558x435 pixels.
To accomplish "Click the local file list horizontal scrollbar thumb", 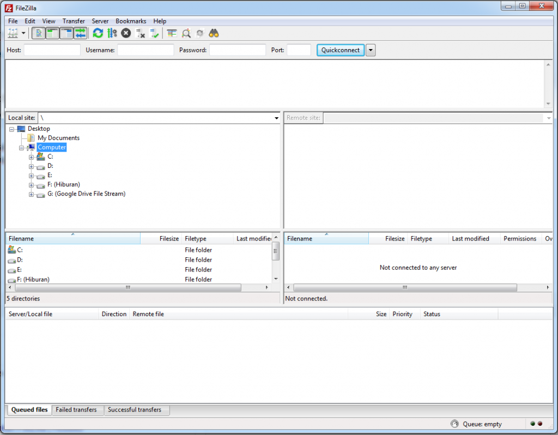I will click(128, 287).
